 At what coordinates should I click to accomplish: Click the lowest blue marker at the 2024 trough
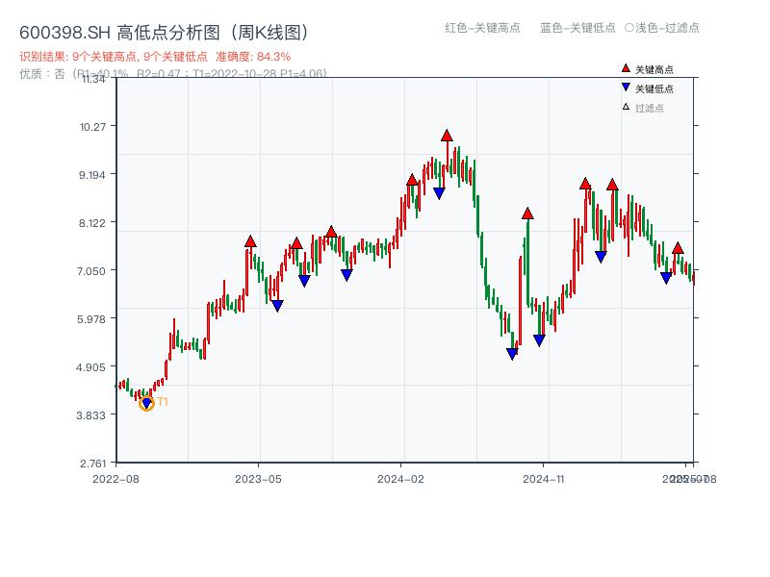[x=512, y=354]
